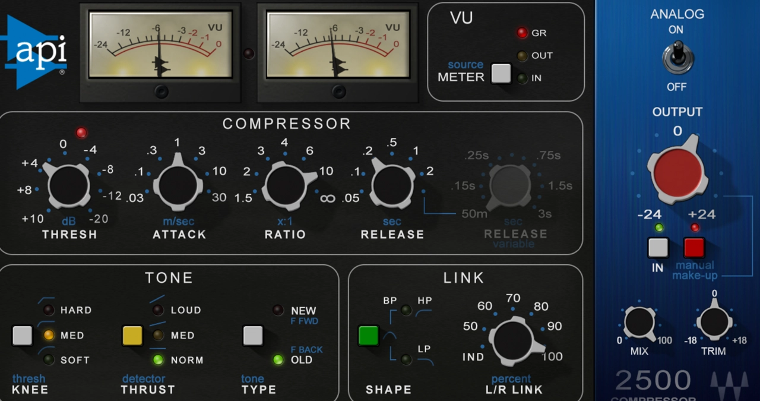Screen dimensions: 760x401
Task: Click the thresh KNEE selector button
Action: 23,335
